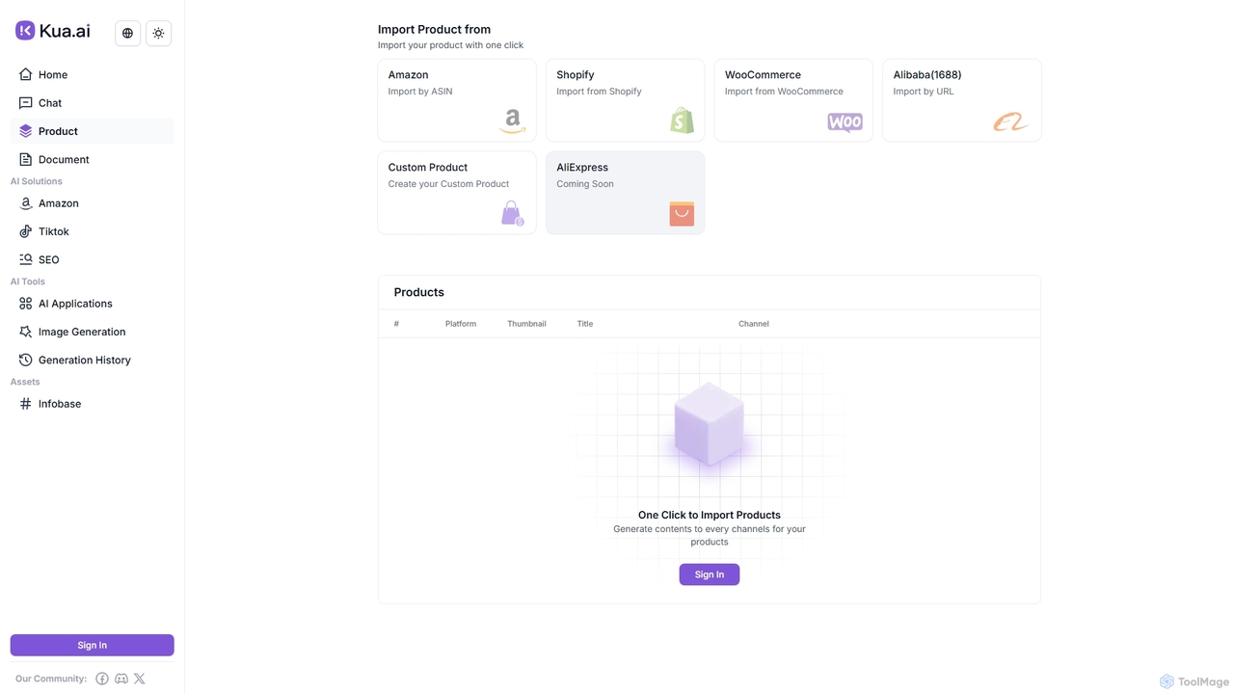Open the X (Twitter) community icon
This screenshot has width=1234, height=694.
click(140, 679)
